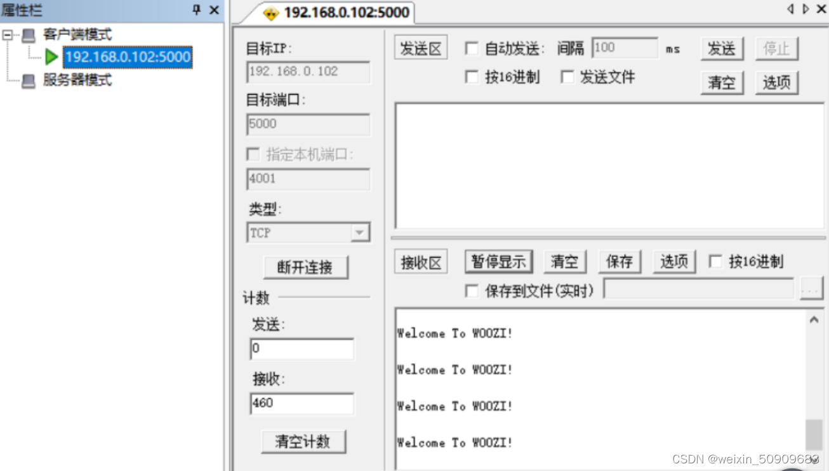Click the green play connection icon
Screen dimensions: 829x471
(x=51, y=57)
